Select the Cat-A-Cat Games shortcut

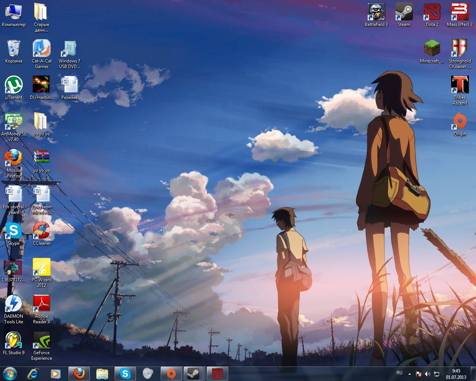tap(42, 54)
